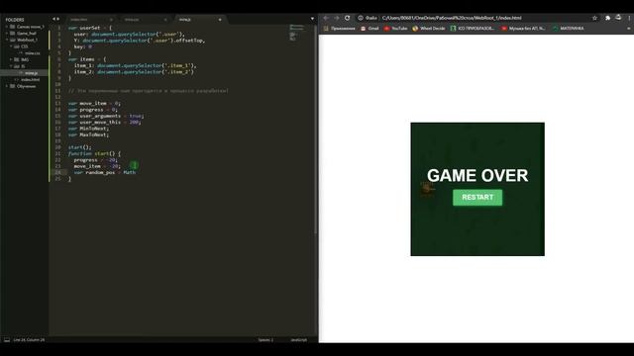Click the GAME OVER heading text
The height and width of the screenshot is (356, 634).
477,176
